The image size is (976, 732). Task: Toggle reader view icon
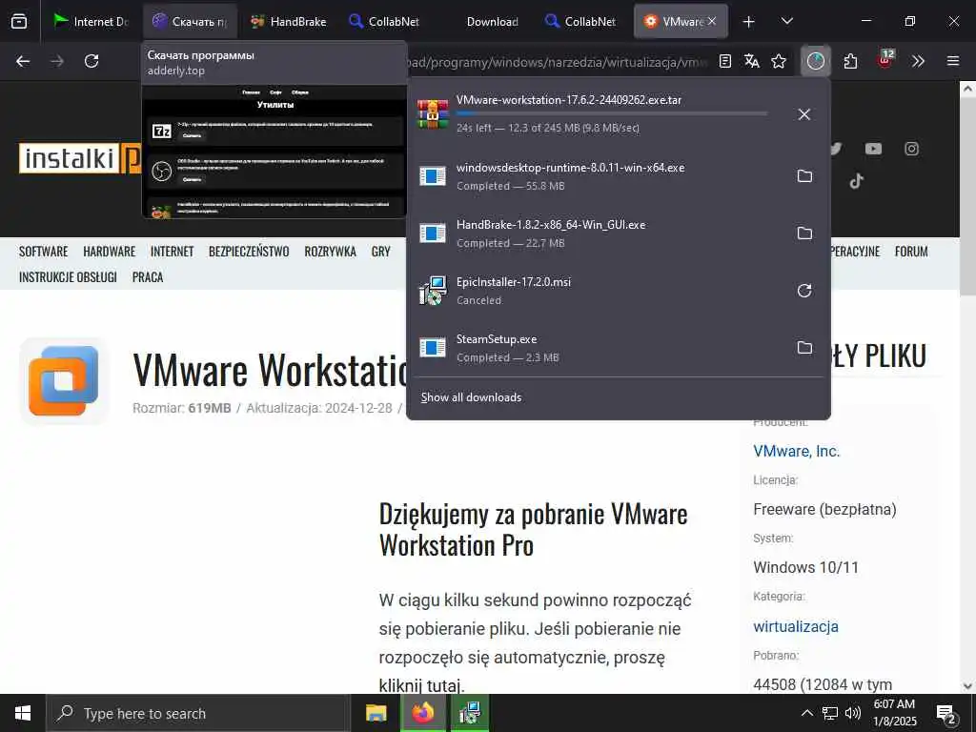[725, 61]
